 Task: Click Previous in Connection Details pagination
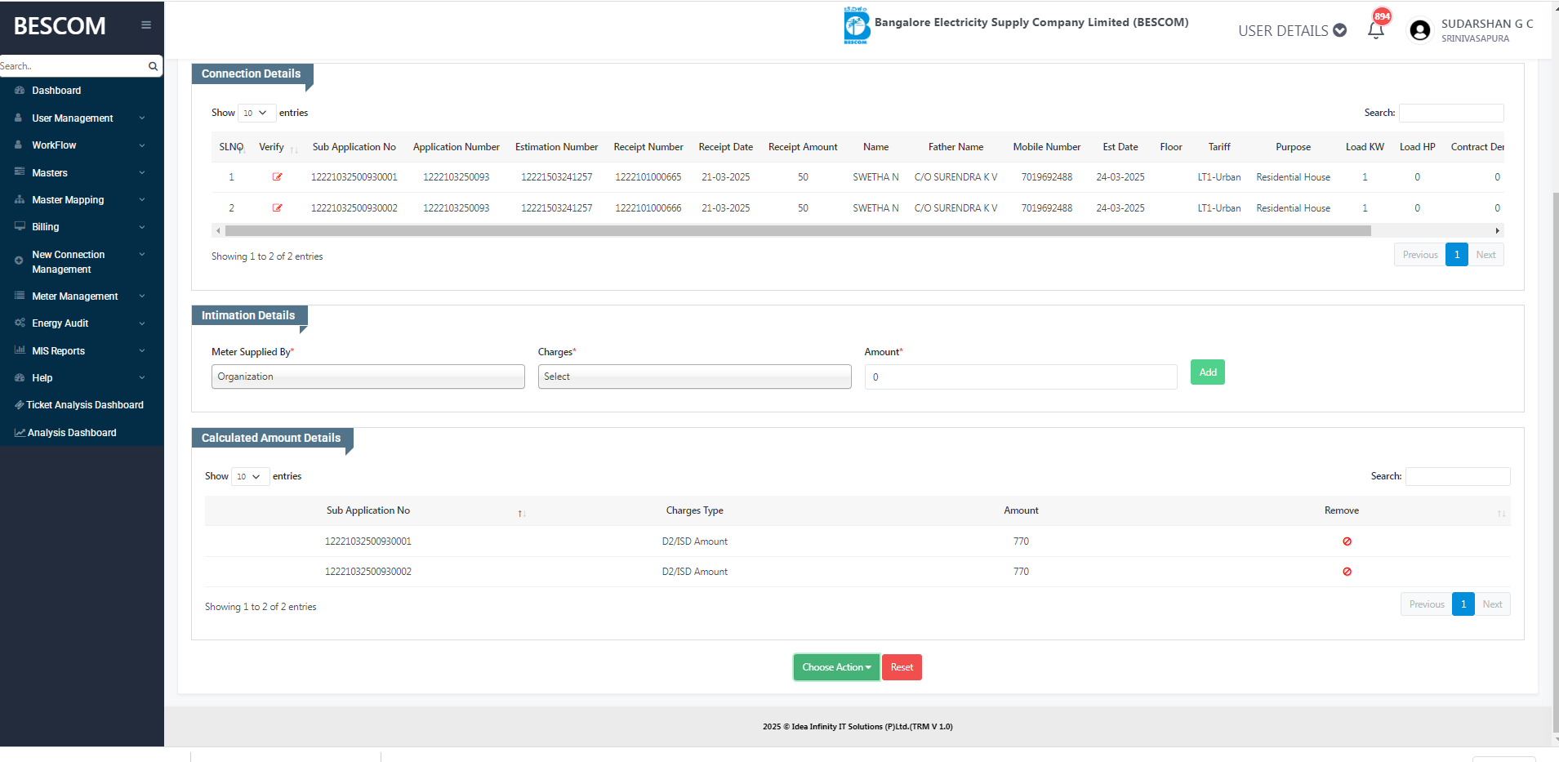(1420, 255)
